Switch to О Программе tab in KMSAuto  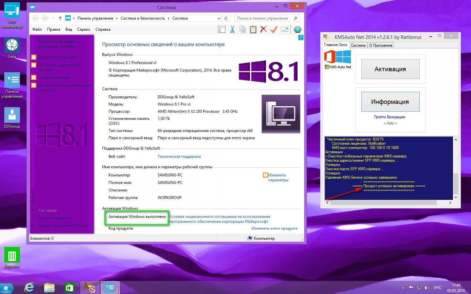381,45
